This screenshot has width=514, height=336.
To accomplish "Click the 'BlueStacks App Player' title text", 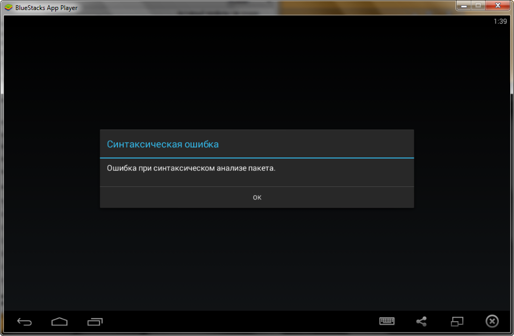I will click(46, 8).
